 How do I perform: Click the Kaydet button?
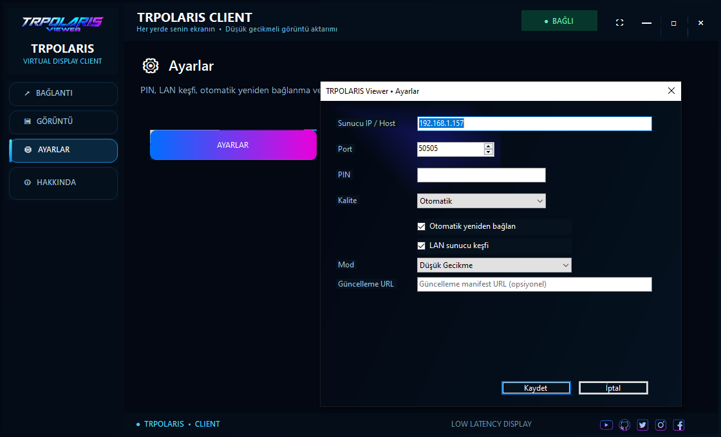[x=536, y=388]
